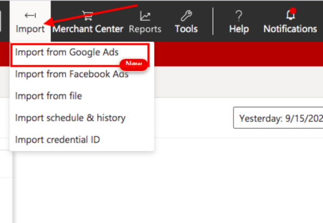The height and width of the screenshot is (223, 323).
Task: Click the Reports text label
Action: point(145,29)
